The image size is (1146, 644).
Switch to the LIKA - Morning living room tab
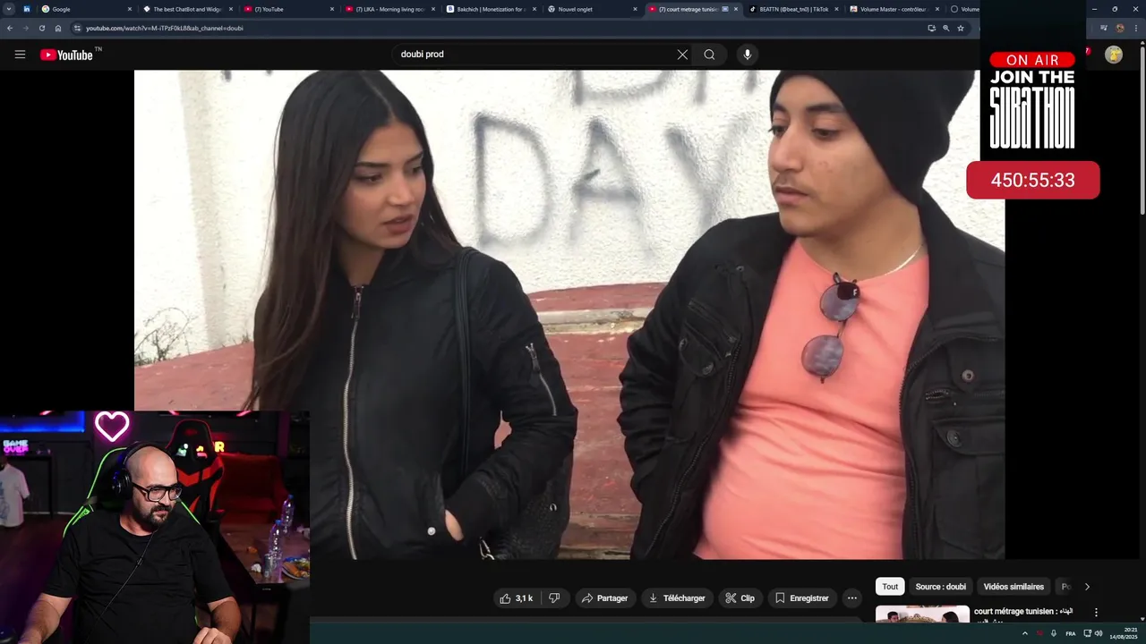pyautogui.click(x=389, y=9)
